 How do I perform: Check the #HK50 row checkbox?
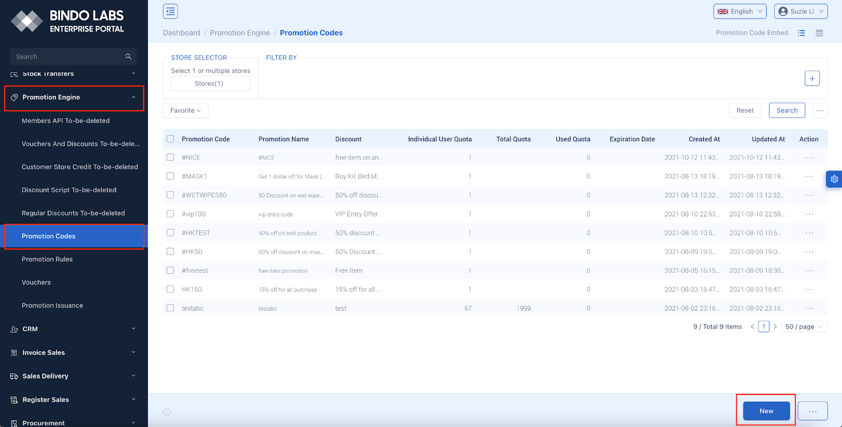tap(170, 251)
